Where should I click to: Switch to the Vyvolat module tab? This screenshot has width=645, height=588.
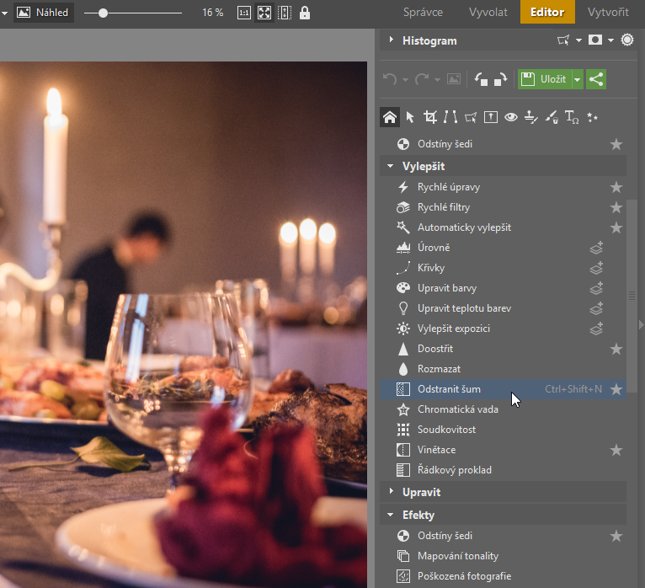(x=488, y=13)
